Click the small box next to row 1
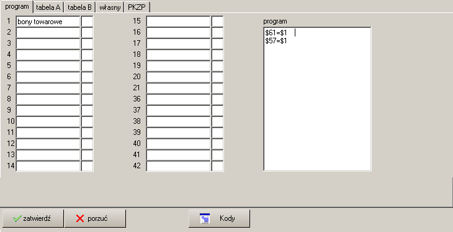 tap(87, 22)
